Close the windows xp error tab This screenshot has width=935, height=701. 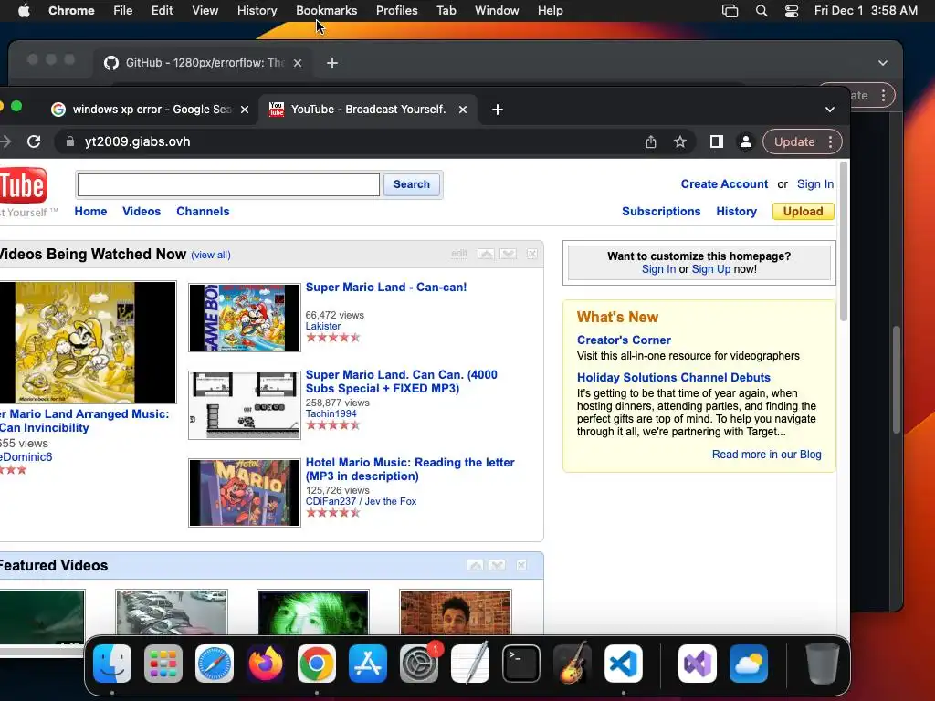pyautogui.click(x=245, y=110)
